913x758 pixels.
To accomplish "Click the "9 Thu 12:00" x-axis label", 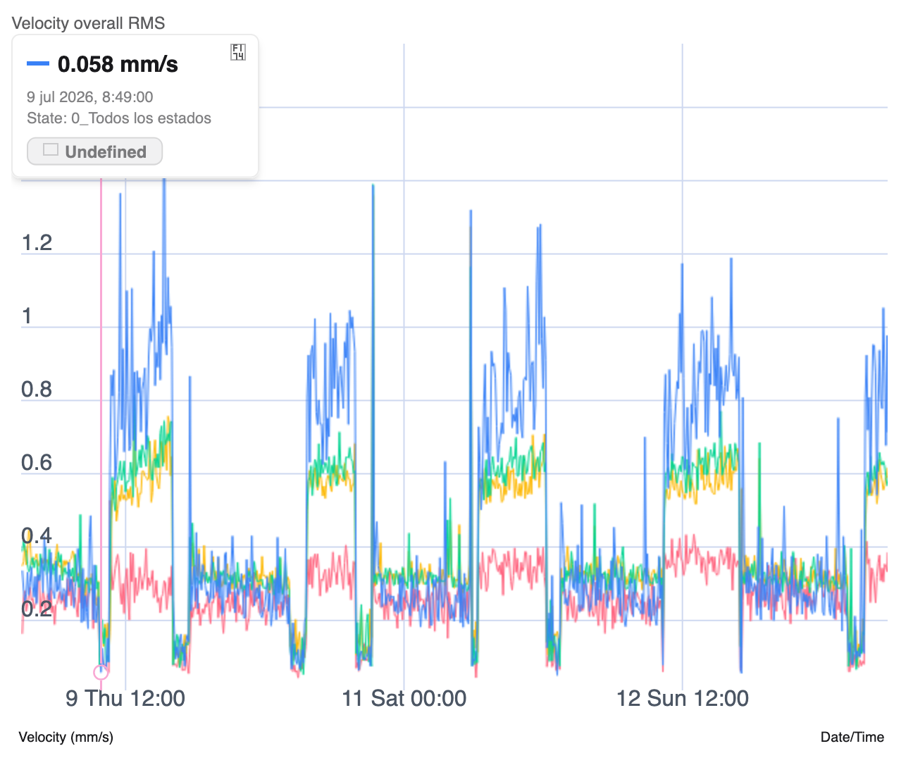I will pyautogui.click(x=125, y=699).
